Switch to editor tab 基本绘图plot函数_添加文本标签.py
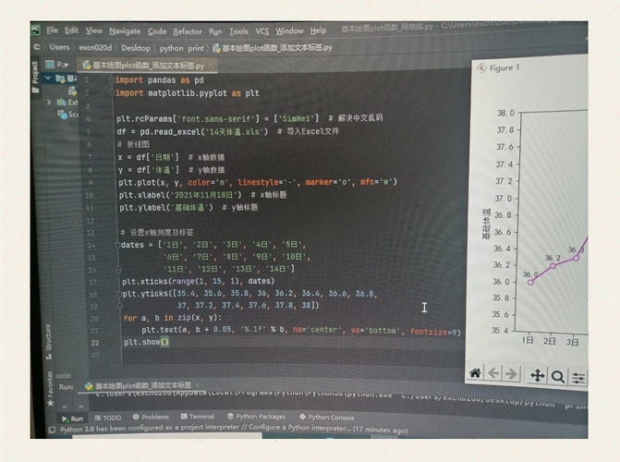Viewport: 620px width, 462px height. coord(148,66)
